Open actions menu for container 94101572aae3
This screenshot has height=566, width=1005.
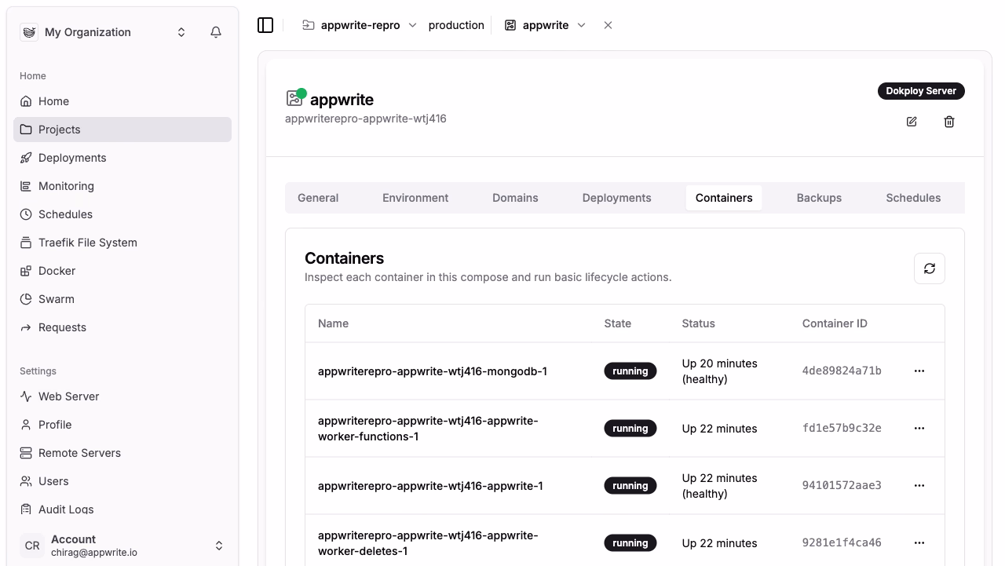click(919, 486)
